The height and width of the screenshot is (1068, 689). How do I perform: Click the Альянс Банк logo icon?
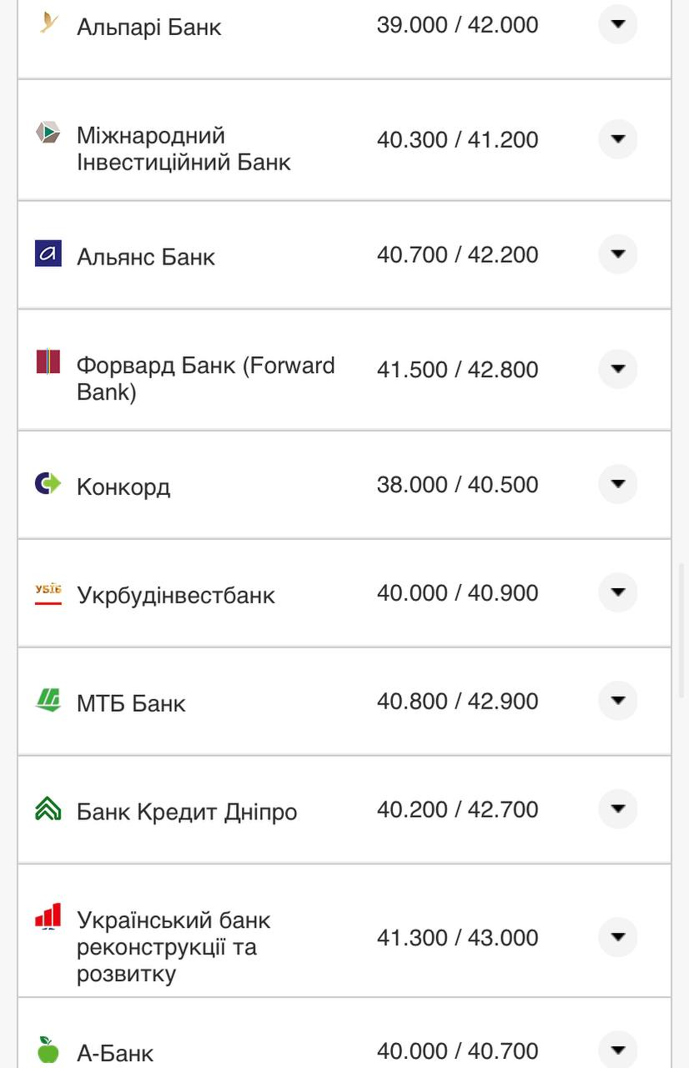[48, 254]
